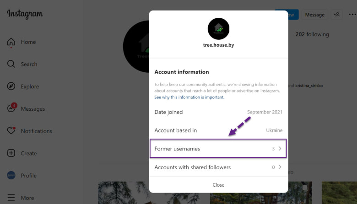Click the Notifications heart icon
The image size is (357, 204).
point(11,131)
